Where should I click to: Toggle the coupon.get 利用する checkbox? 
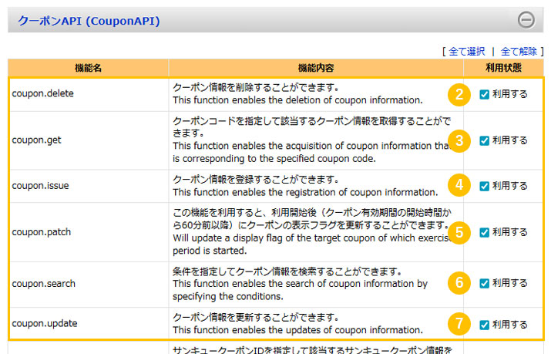[484, 140]
